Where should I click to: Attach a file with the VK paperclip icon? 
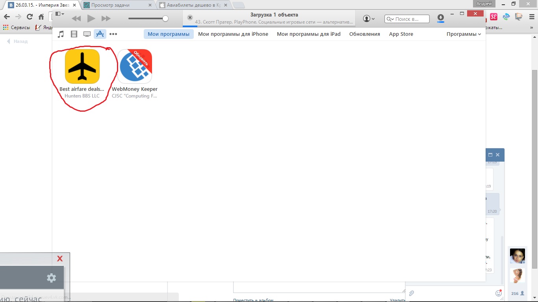(412, 293)
